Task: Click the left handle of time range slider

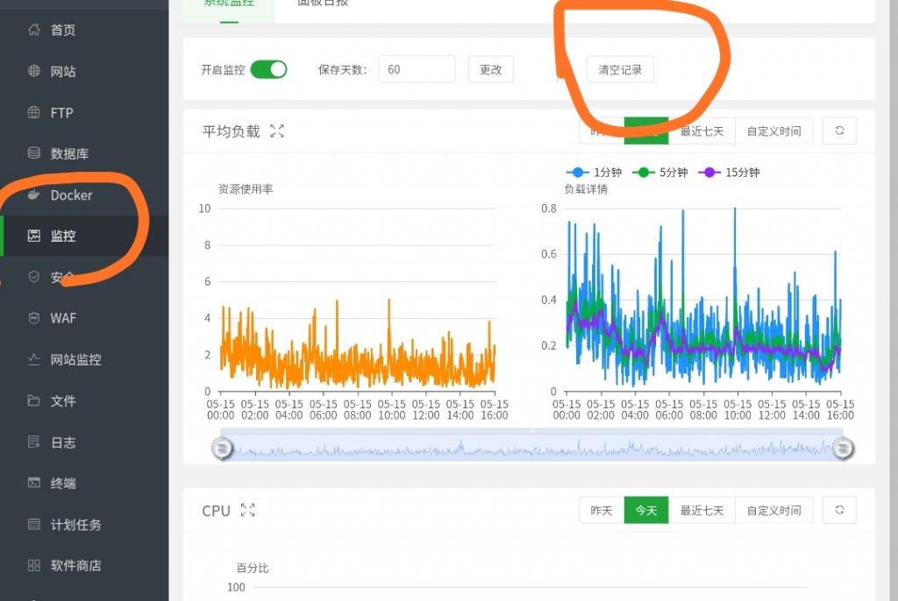Action: (x=223, y=448)
